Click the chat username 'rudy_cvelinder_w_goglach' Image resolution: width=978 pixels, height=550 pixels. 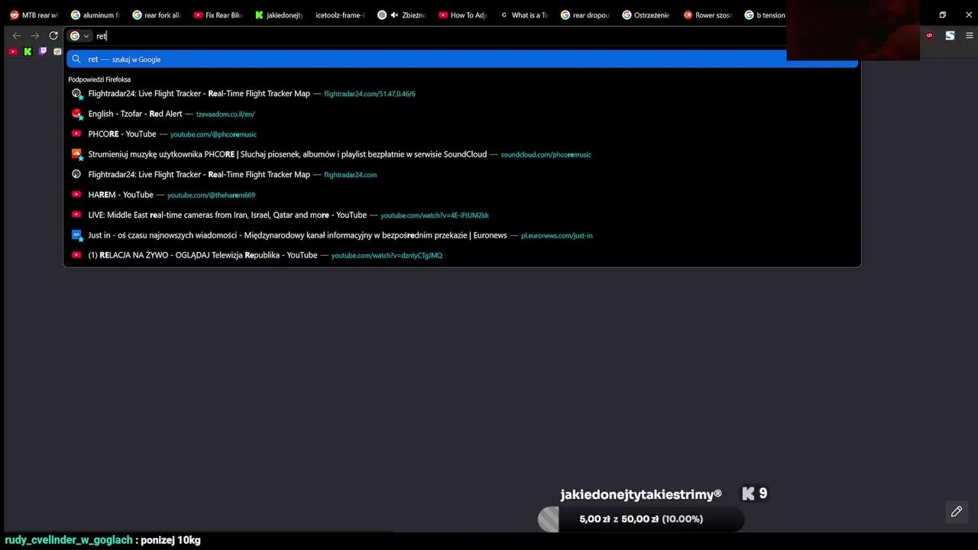pyautogui.click(x=69, y=540)
